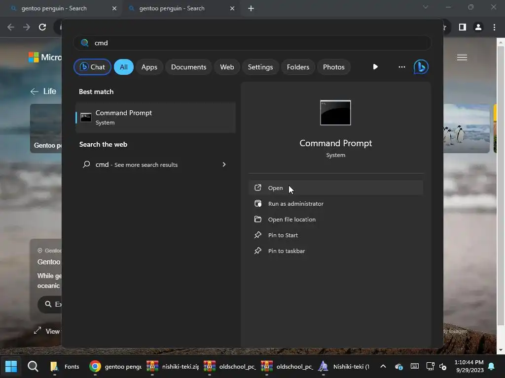Click the OneDrive cloud tray icon
Image resolution: width=505 pixels, height=378 pixels.
pos(398,366)
